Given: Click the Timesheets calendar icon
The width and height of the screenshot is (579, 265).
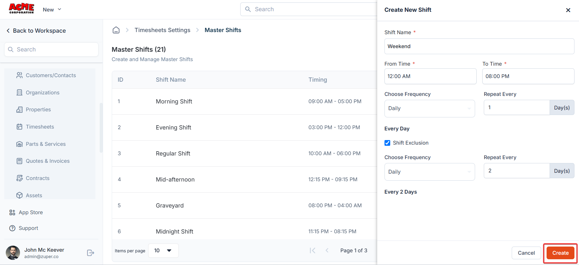Looking at the screenshot, I should 19,127.
